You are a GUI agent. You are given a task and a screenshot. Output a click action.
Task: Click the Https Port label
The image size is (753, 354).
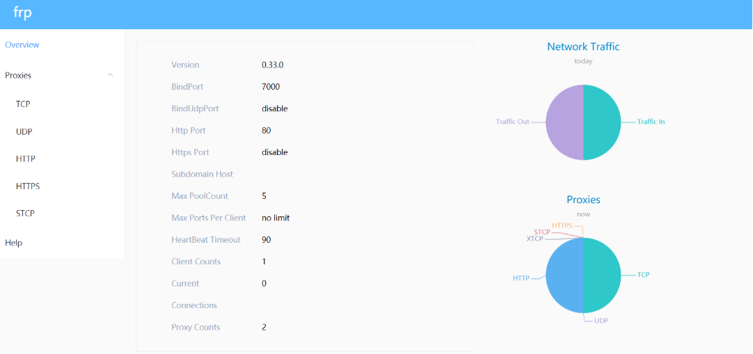coord(190,152)
